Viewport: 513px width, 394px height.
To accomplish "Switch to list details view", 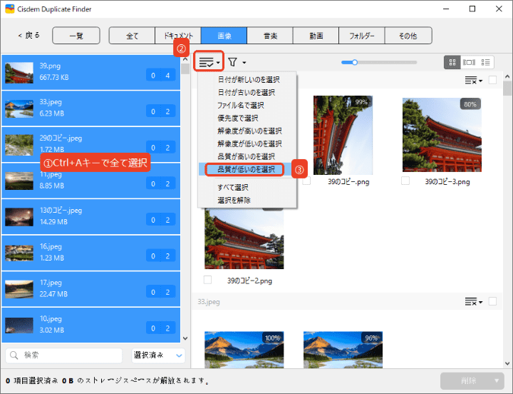I will point(485,62).
